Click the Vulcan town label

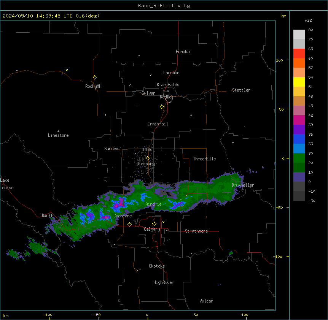(x=206, y=301)
